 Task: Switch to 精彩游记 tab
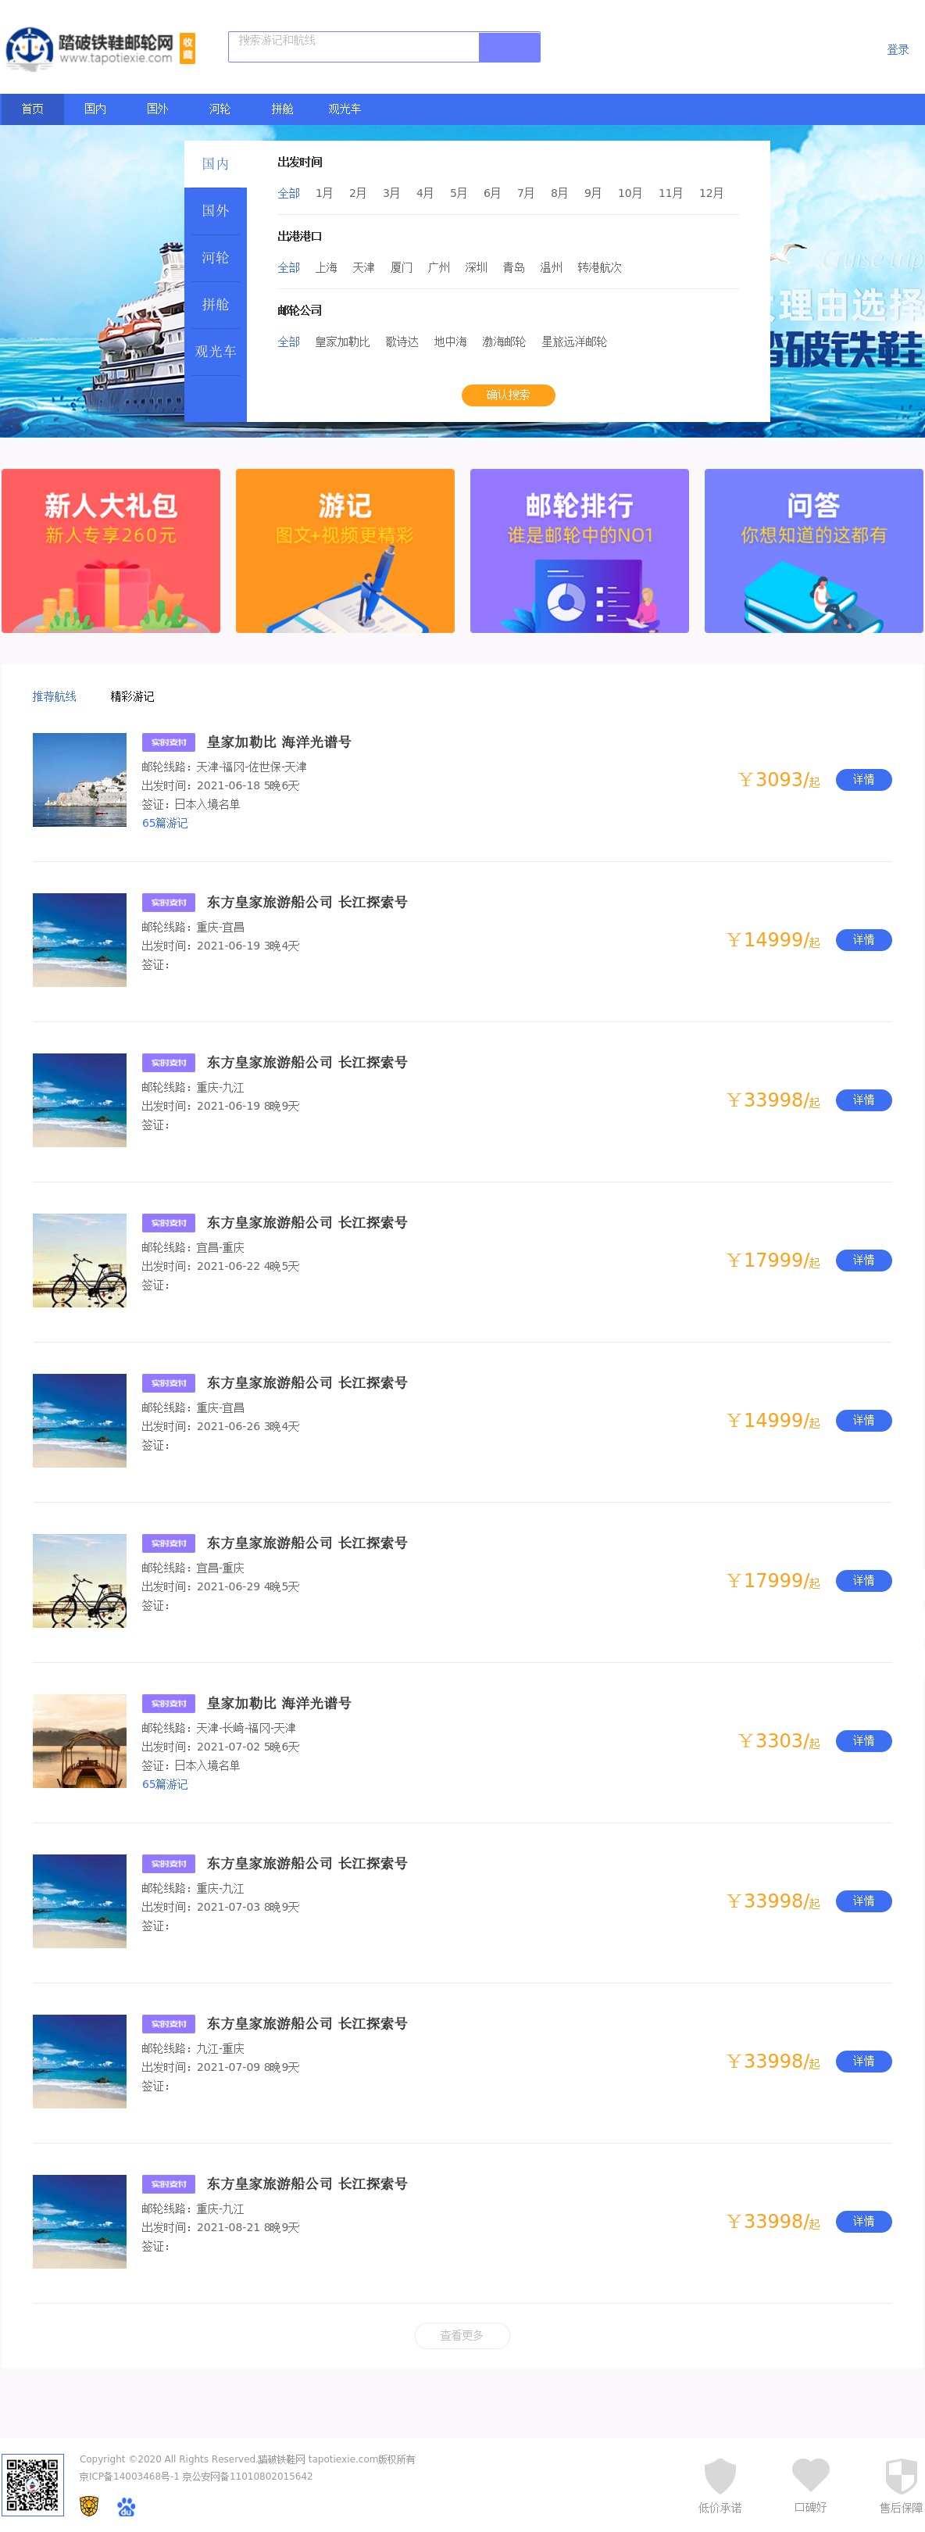[132, 696]
